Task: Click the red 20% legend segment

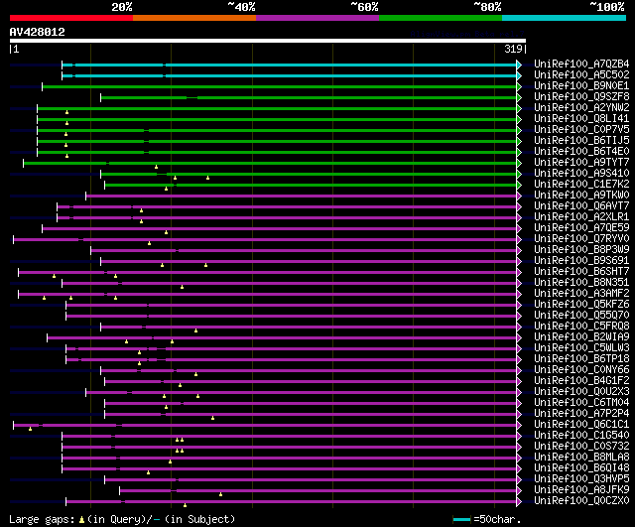Action: (x=71, y=18)
